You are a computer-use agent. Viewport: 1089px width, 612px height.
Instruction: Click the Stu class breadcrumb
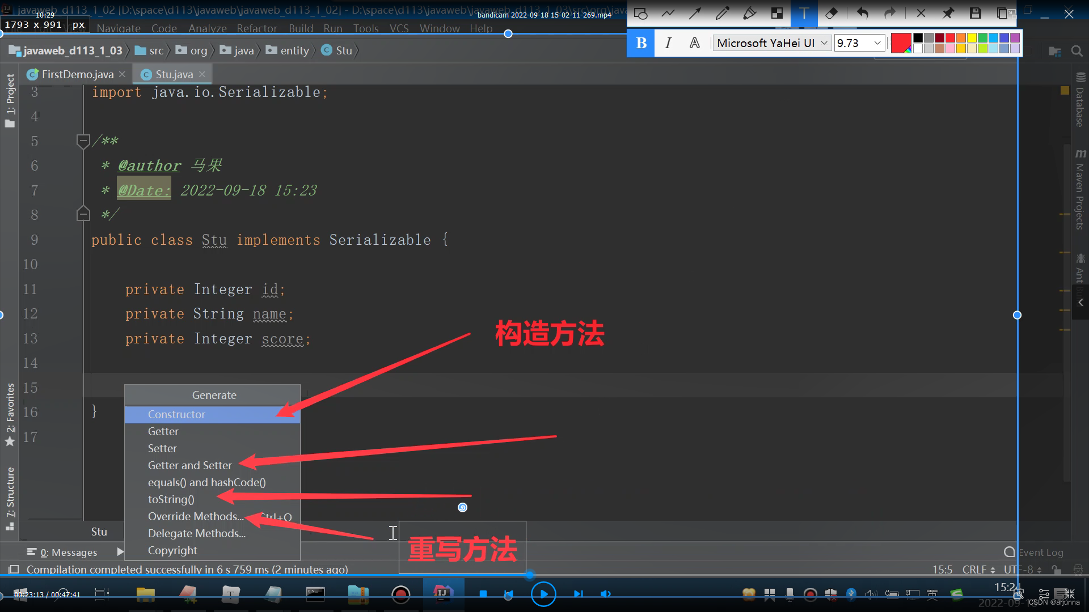click(337, 50)
